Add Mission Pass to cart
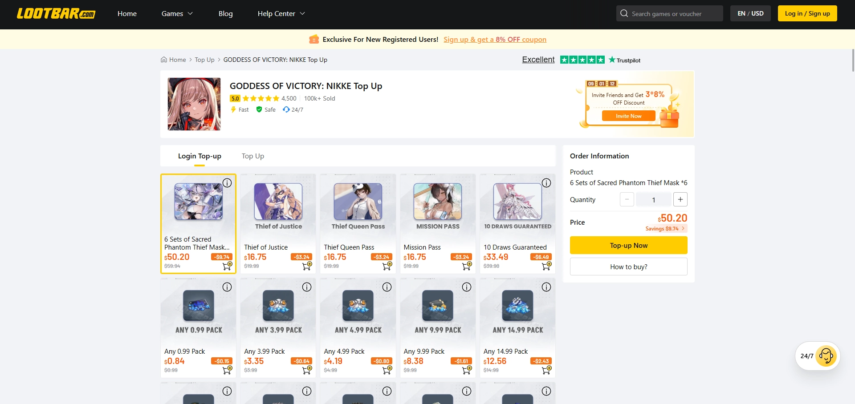 [x=467, y=266]
